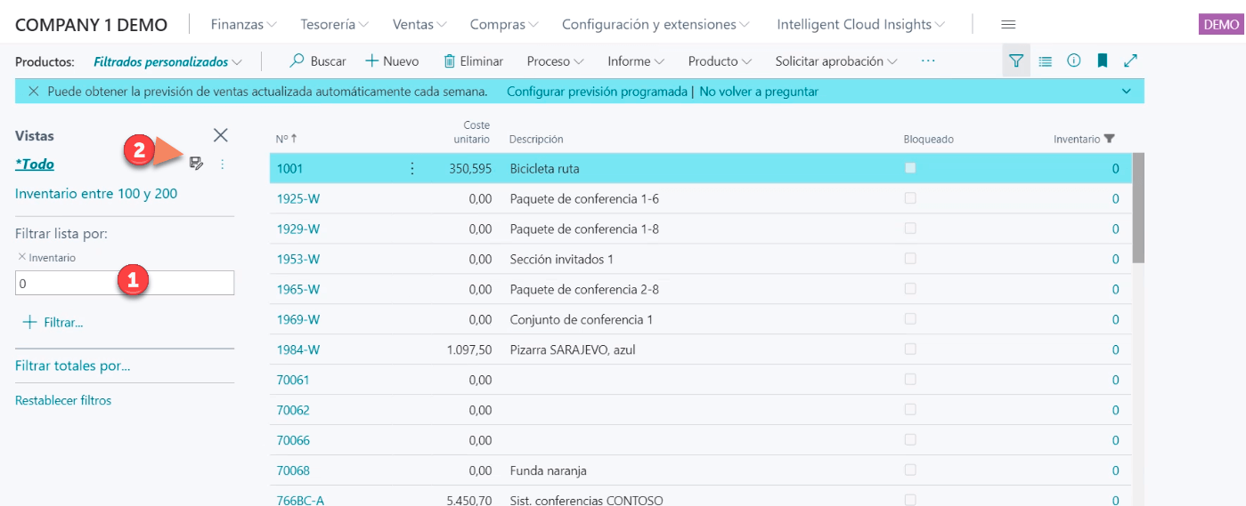Click Configurar previsión programada link
Screen dimensions: 1246x506
(x=597, y=92)
